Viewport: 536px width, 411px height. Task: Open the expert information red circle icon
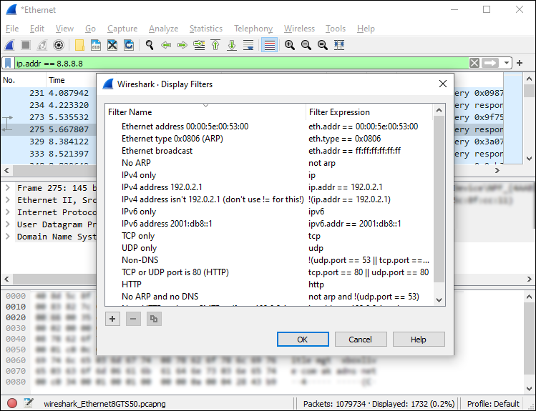tap(12, 403)
